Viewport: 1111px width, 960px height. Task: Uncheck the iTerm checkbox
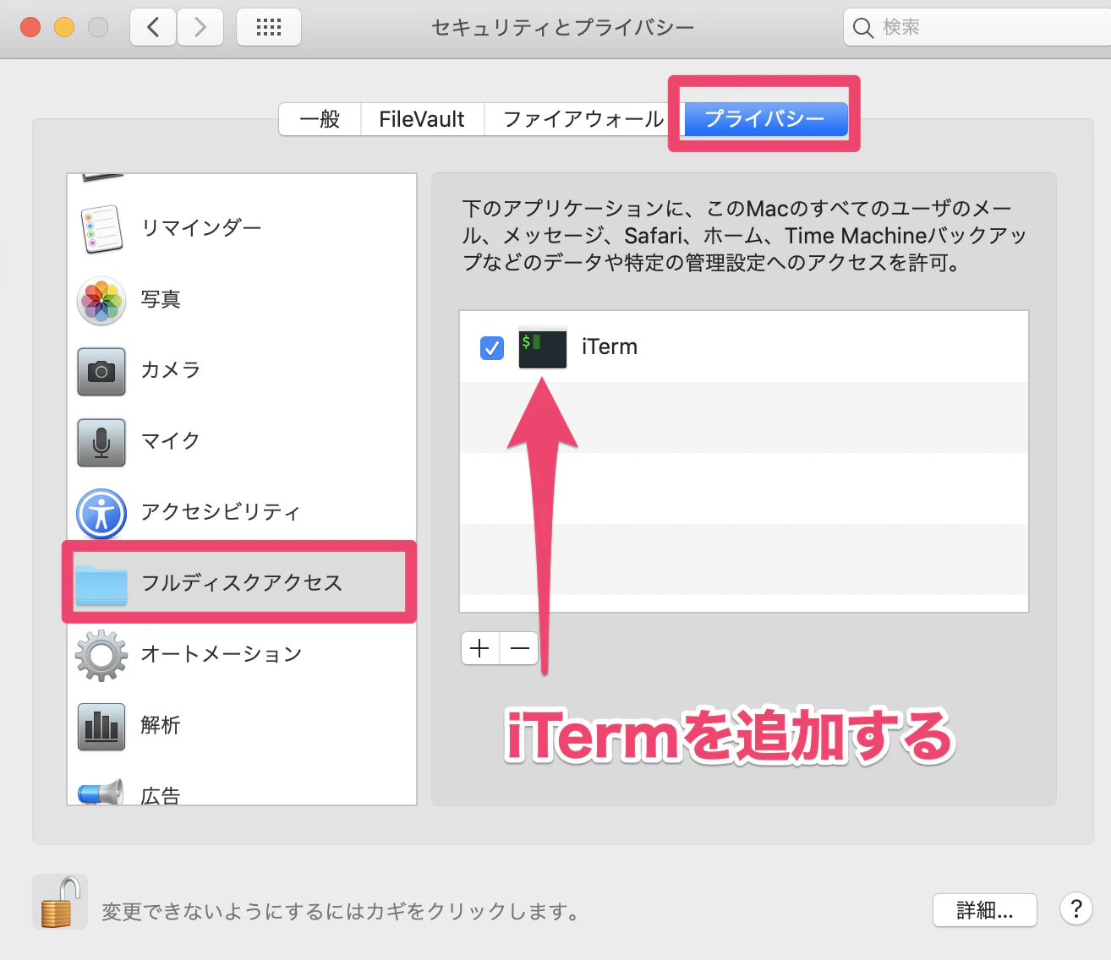(492, 347)
